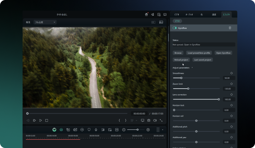Screen dimensions: 255x148
Task: Click the layout switch icon in the header
Action: [x=165, y=15]
